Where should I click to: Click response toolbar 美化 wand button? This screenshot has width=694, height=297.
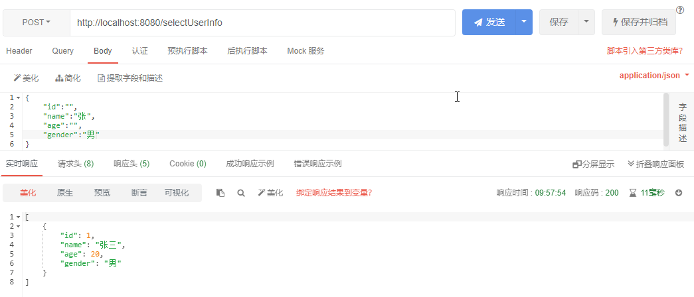tap(270, 193)
